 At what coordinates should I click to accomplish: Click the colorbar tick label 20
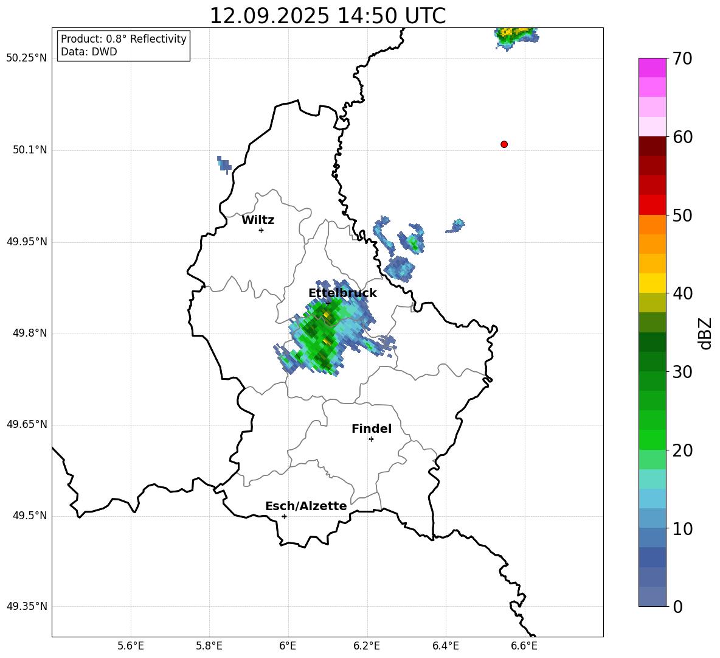(682, 450)
